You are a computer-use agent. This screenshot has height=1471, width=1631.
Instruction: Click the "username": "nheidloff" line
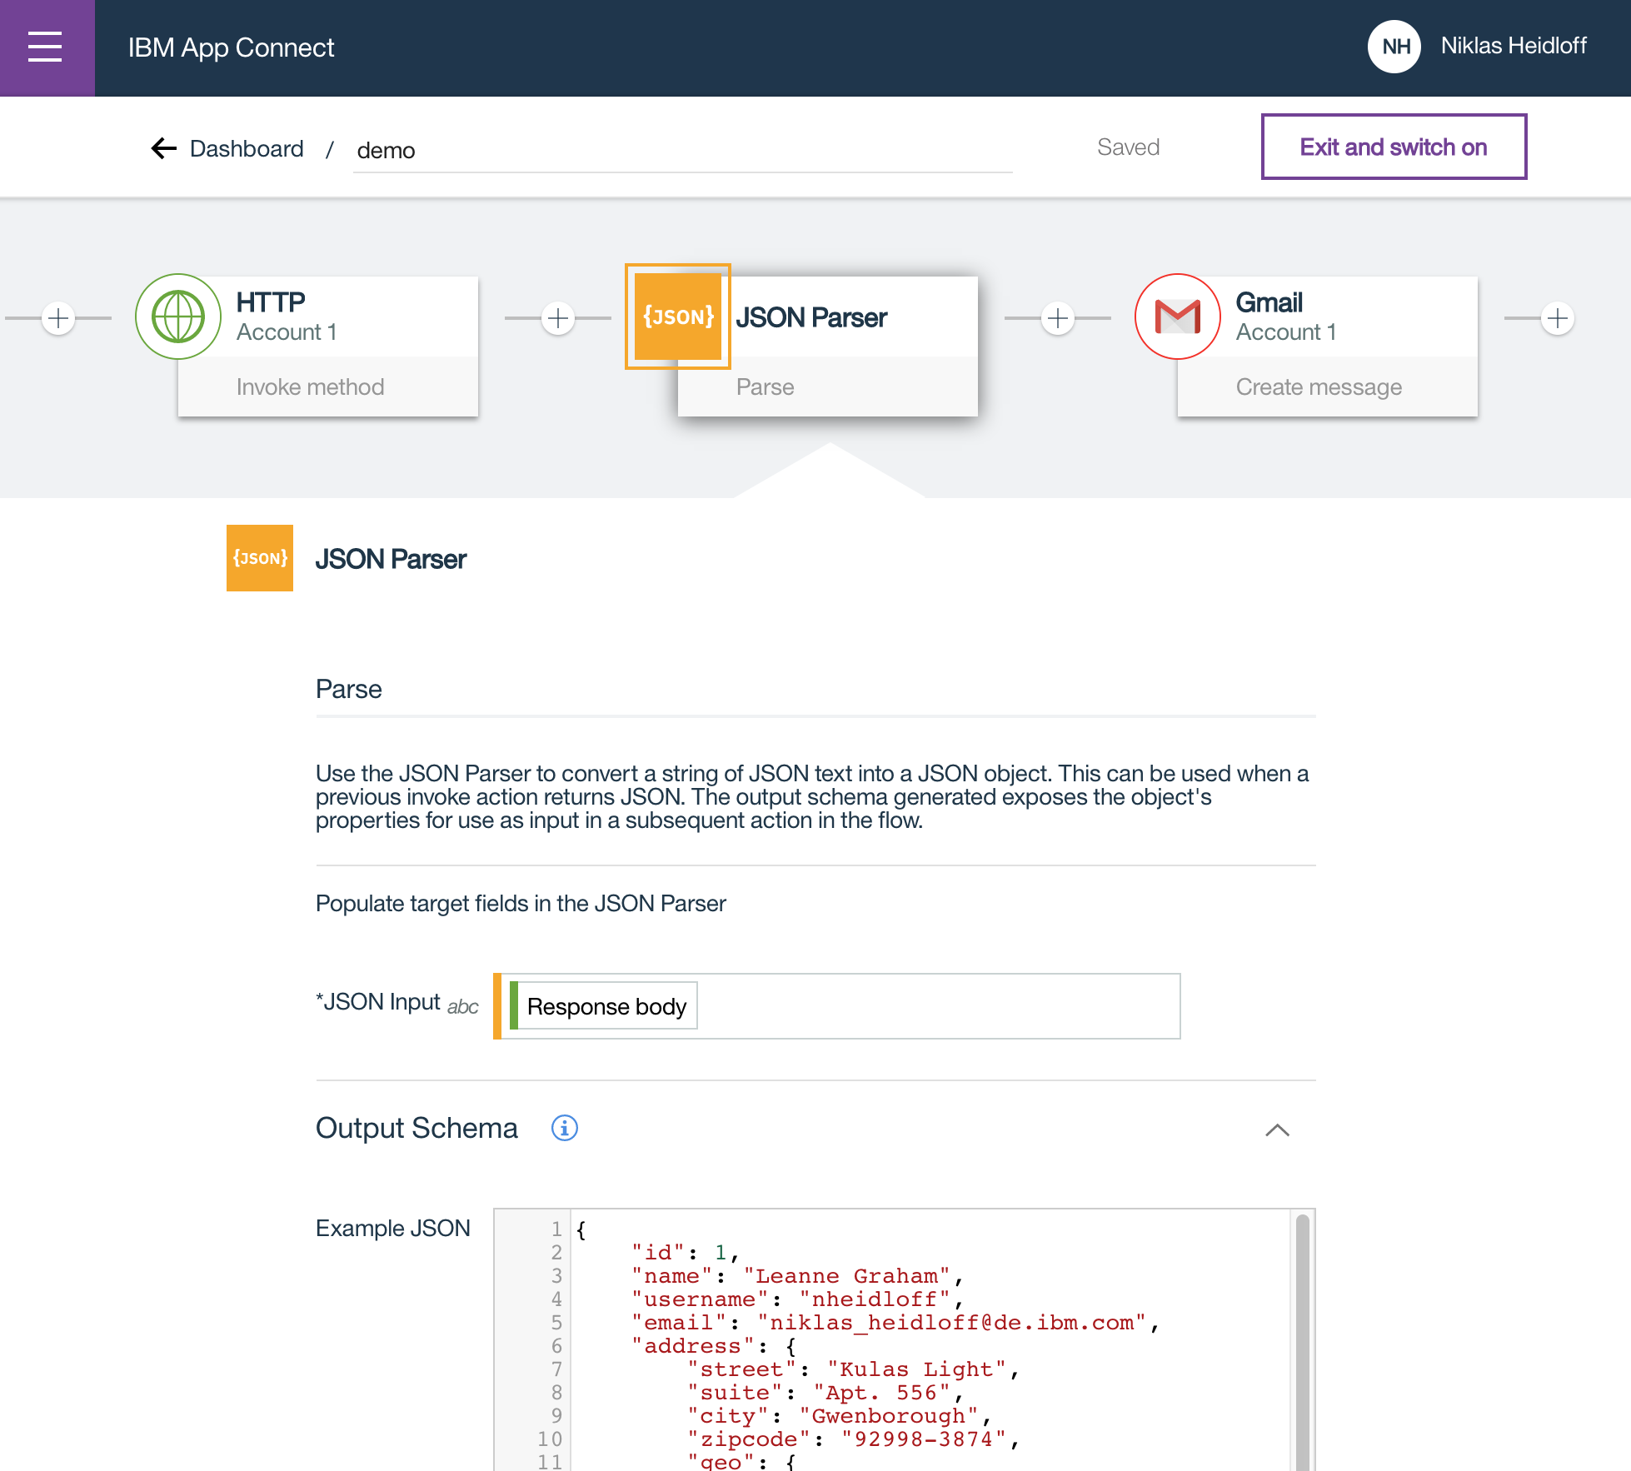[797, 1299]
